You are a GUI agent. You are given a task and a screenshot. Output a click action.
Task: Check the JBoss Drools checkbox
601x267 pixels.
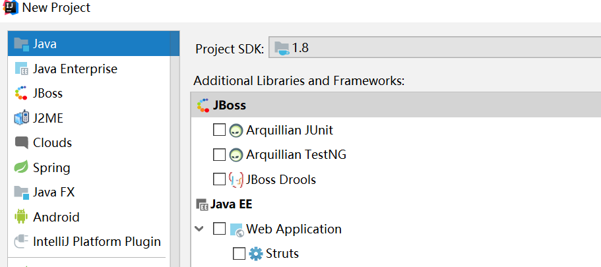pyautogui.click(x=219, y=179)
